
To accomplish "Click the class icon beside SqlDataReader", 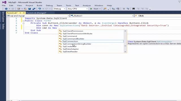I will (60, 52).
